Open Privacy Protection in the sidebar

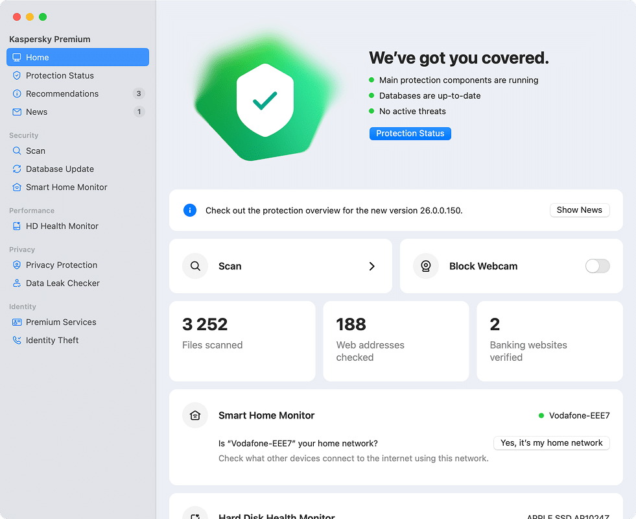pyautogui.click(x=78, y=265)
